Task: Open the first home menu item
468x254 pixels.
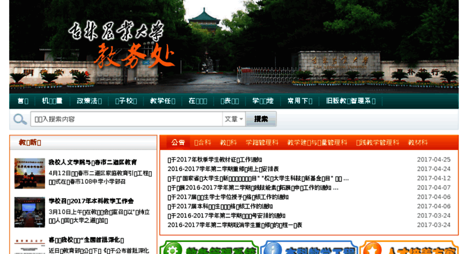Action: [23, 101]
